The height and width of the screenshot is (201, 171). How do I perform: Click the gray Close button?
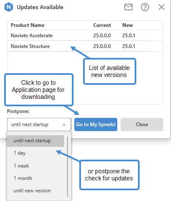pyautogui.click(x=142, y=124)
